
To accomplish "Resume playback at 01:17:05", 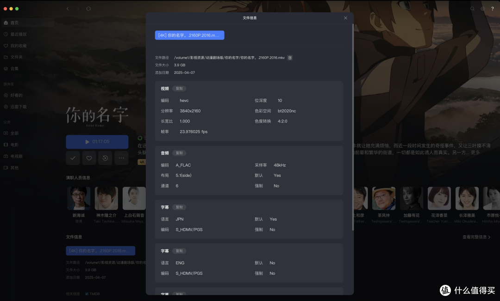I will pos(97,142).
